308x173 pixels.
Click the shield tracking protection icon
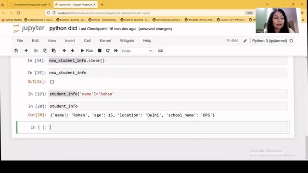[x=49, y=13]
